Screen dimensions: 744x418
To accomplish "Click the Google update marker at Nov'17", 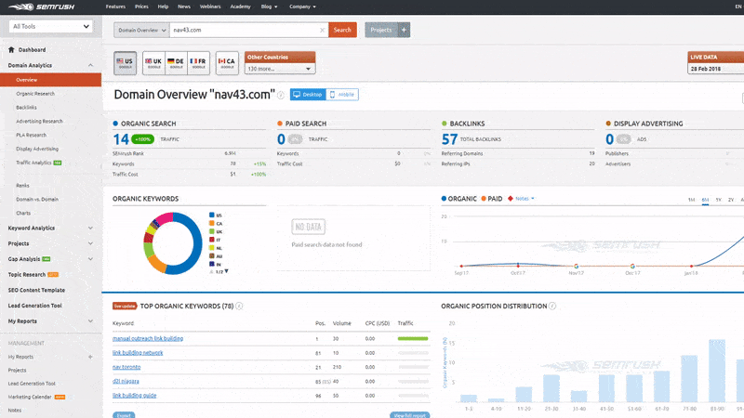I will tap(576, 266).
